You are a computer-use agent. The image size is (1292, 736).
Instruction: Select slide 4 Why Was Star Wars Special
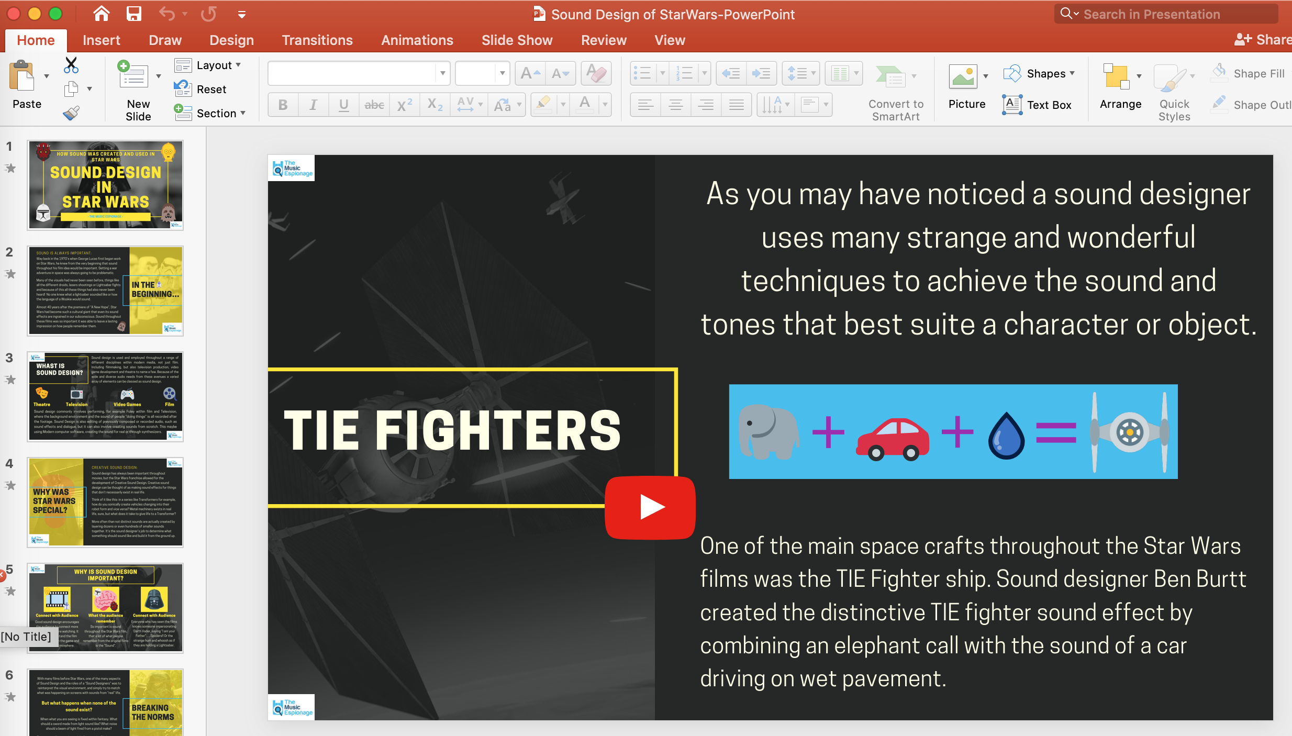click(x=105, y=502)
